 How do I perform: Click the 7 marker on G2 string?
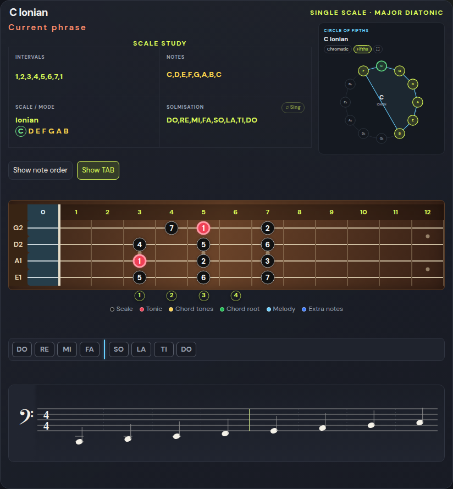(x=172, y=228)
